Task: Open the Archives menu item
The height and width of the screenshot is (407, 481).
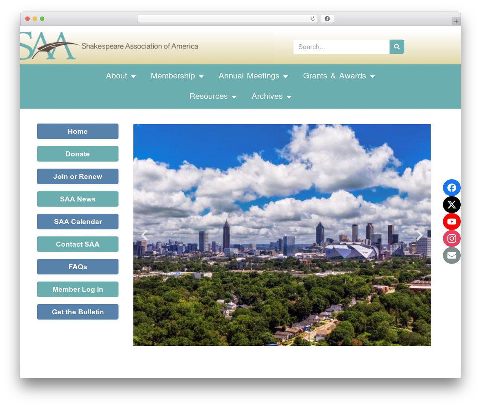Action: pyautogui.click(x=267, y=96)
